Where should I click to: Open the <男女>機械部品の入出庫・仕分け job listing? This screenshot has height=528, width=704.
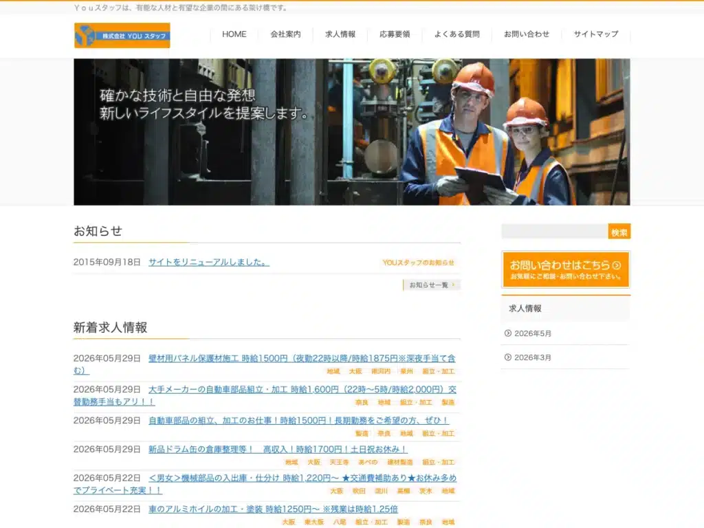pos(302,478)
